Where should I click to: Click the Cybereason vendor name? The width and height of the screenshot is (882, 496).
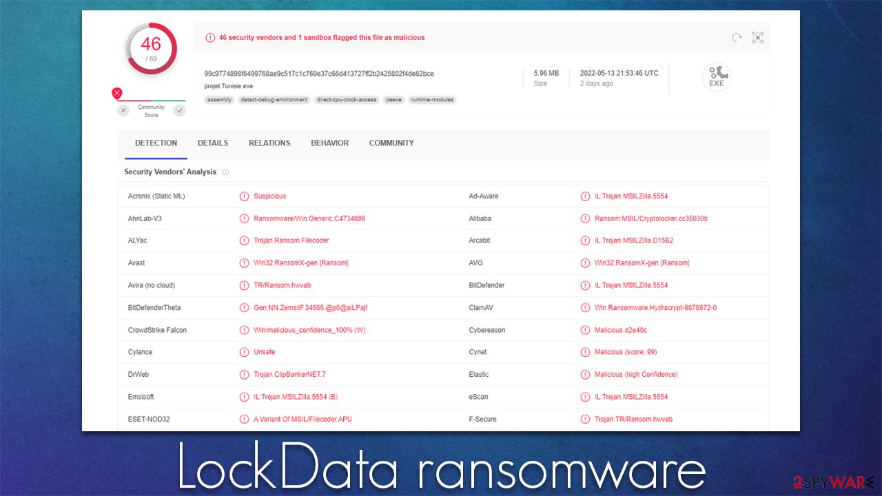pyautogui.click(x=487, y=330)
